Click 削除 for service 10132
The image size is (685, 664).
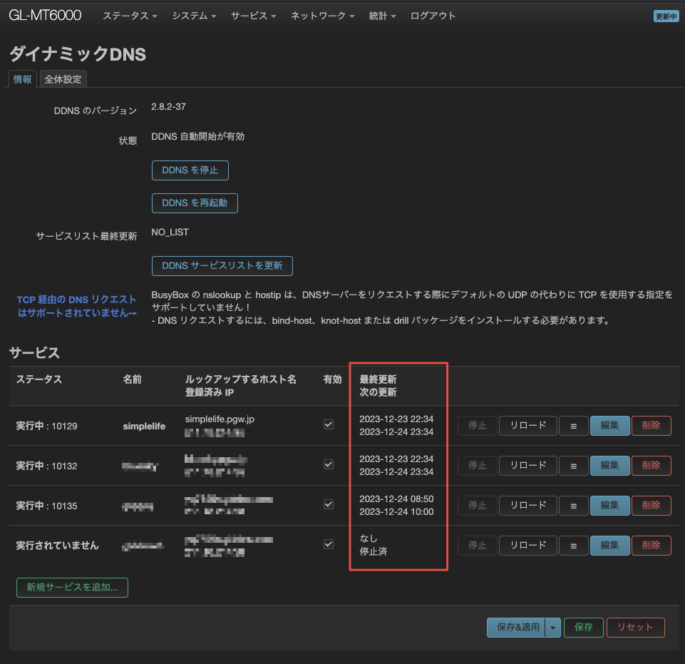pos(651,466)
